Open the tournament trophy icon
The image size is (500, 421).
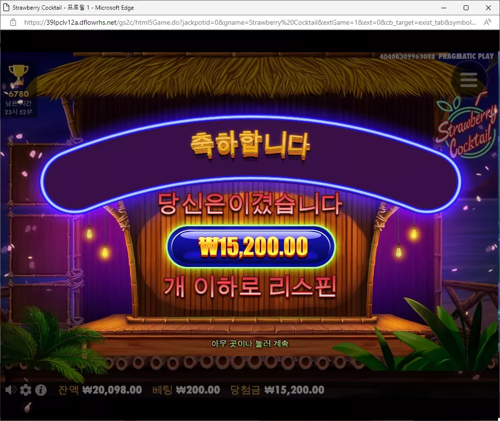(18, 75)
